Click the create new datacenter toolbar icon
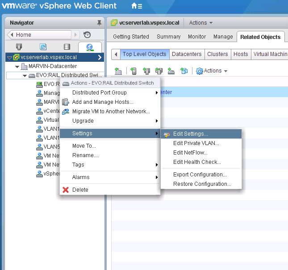Screen dimensions: 288x270 118,71
